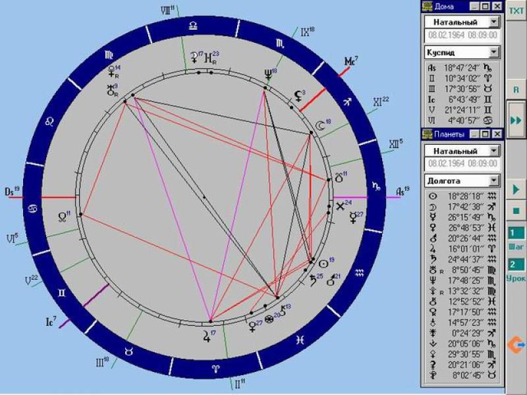
Task: Expand the Куспид dropdown list
Action: pos(493,51)
